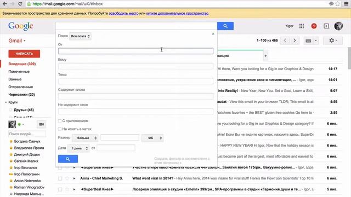Click the Google logo
The image size is (351, 197).
coord(21,26)
